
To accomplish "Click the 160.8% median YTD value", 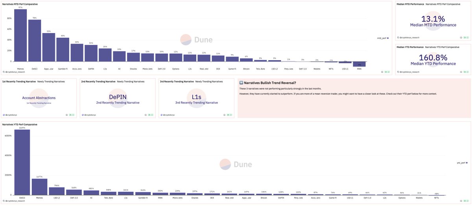I will pyautogui.click(x=433, y=57).
